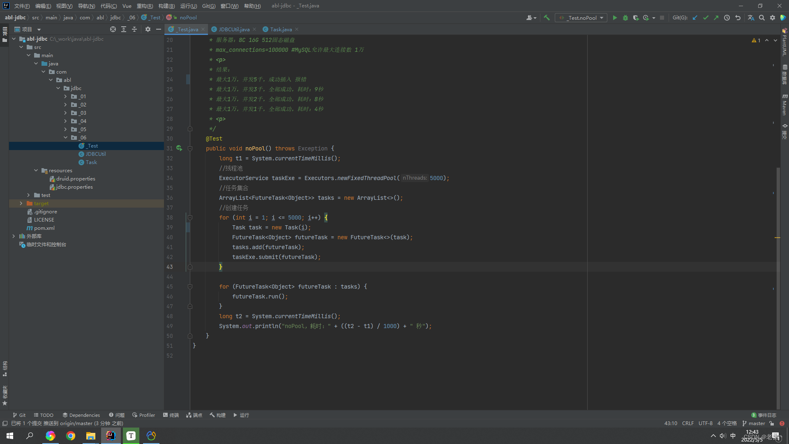Click the 43:10 cursor position indicator

pyautogui.click(x=671, y=423)
